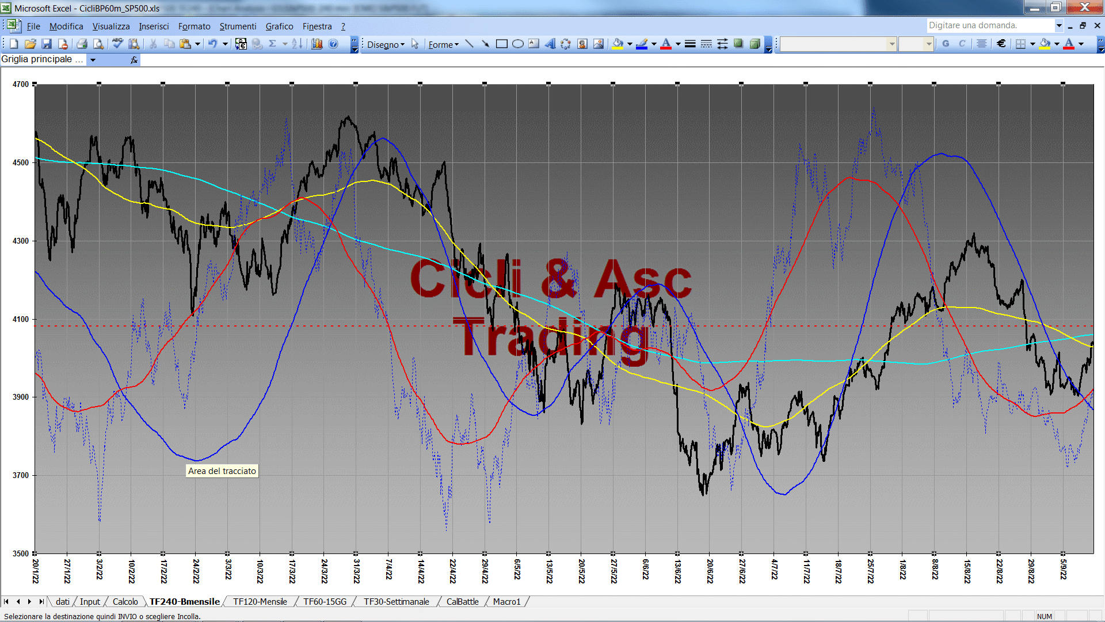The image size is (1105, 622).
Task: Switch to the Calcolo sheet tab
Action: click(x=125, y=601)
